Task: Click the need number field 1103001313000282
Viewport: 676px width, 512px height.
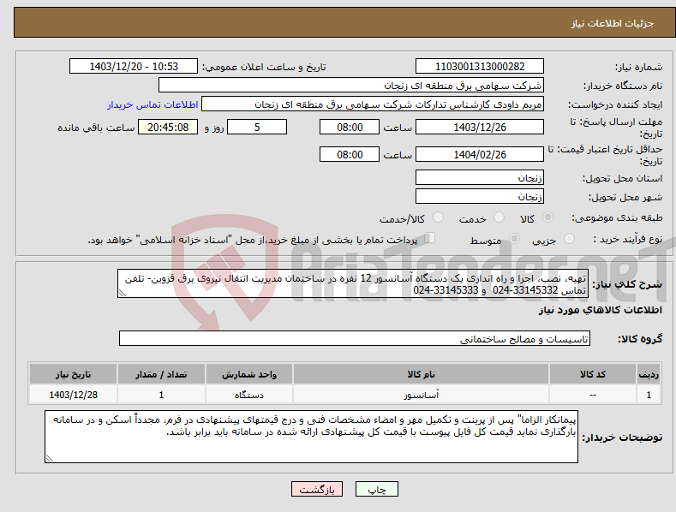Action: click(480, 67)
